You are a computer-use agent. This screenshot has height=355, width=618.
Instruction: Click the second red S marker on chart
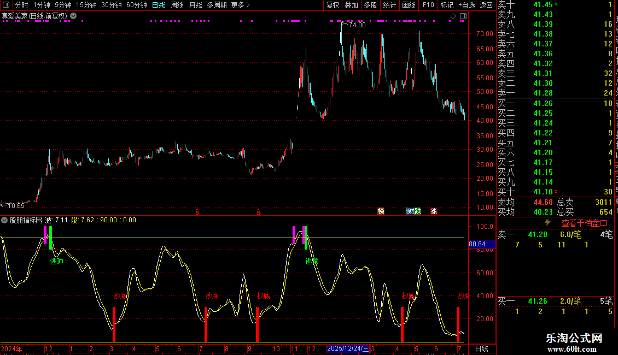tap(259, 212)
